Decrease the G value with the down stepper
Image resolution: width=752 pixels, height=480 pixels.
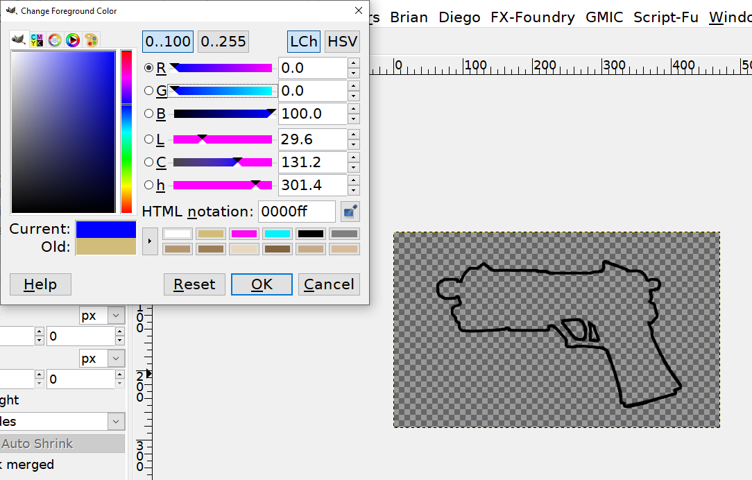coord(354,96)
